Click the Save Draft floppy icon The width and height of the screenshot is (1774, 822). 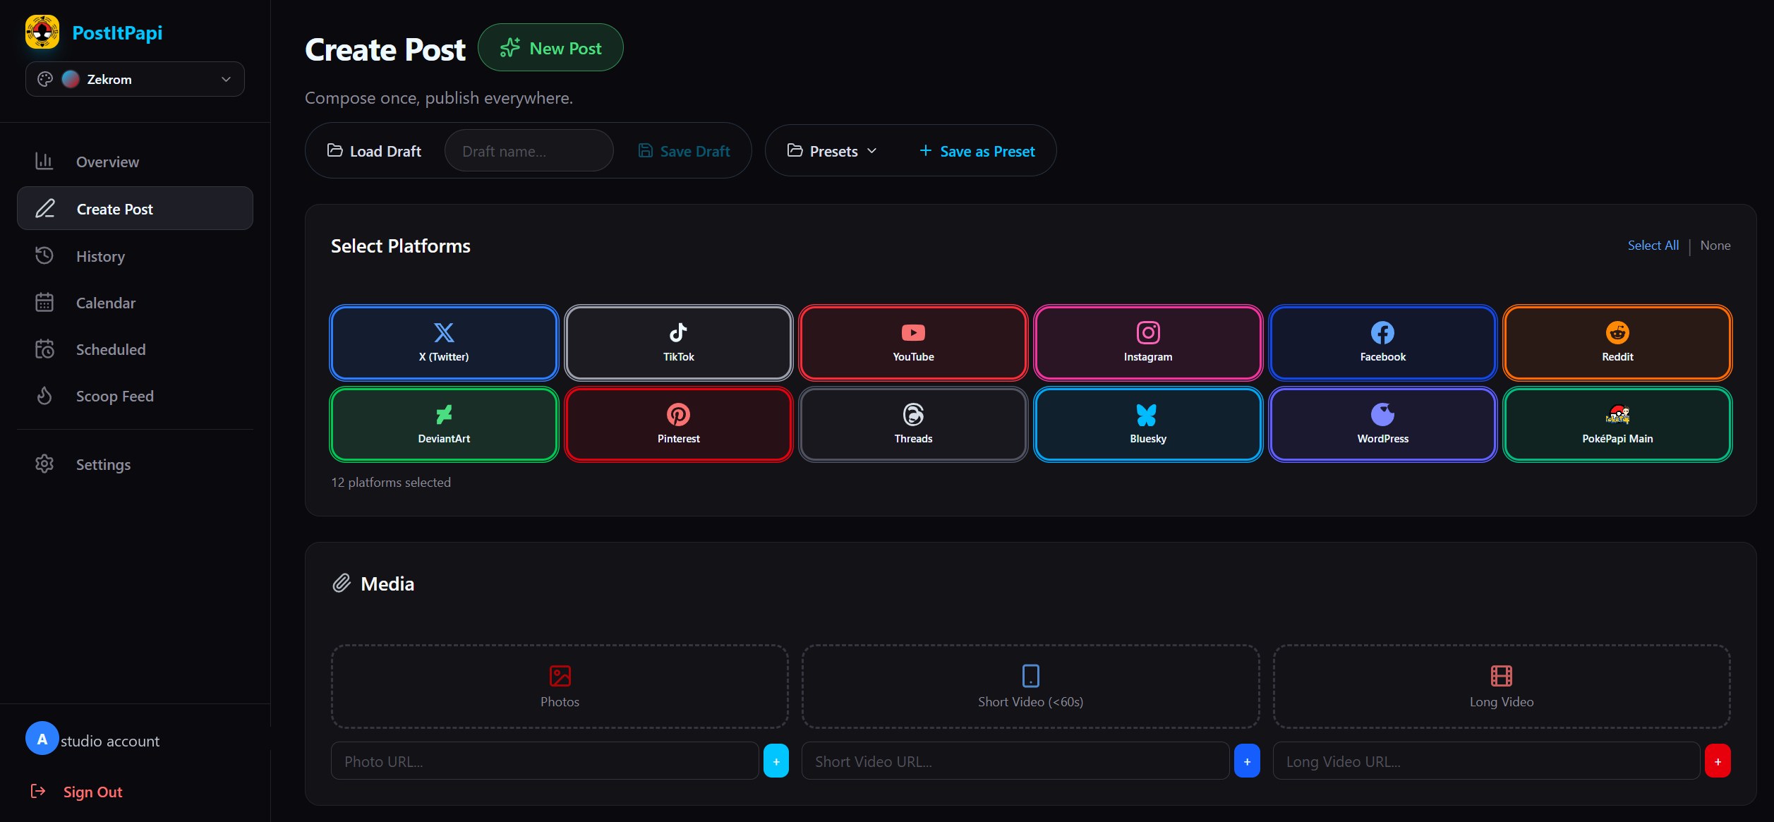click(645, 150)
